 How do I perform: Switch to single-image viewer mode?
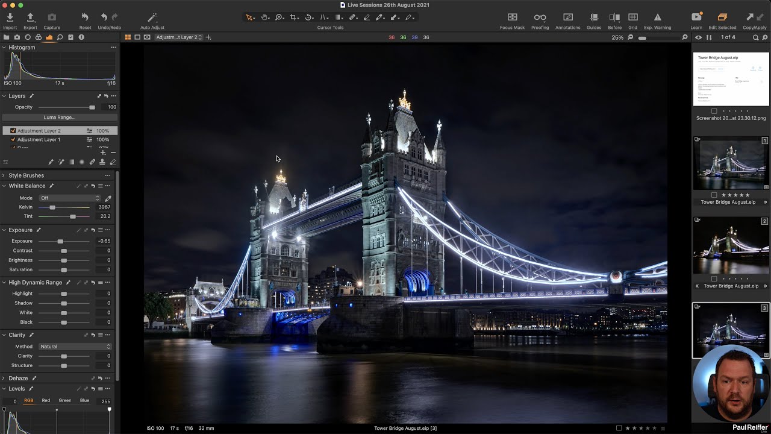[137, 37]
